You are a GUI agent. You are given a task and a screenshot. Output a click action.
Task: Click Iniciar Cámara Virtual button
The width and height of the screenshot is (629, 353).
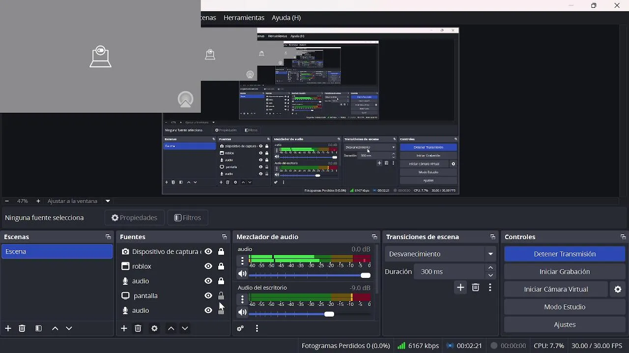556,289
